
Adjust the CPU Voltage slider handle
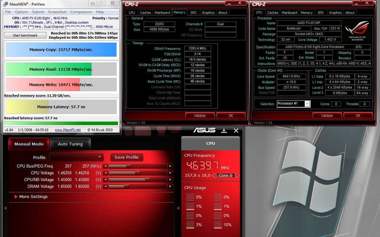[137, 173]
